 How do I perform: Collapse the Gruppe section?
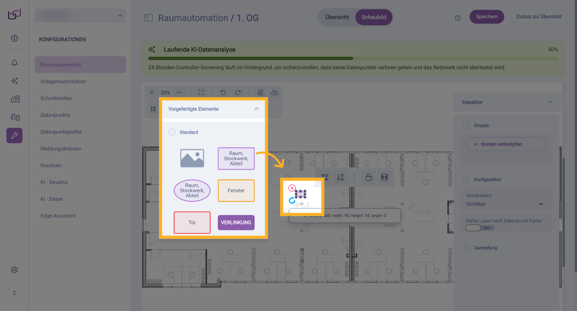pos(466,125)
